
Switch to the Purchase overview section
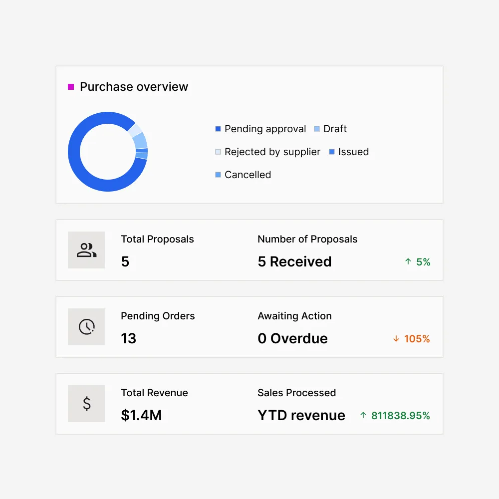tap(134, 86)
